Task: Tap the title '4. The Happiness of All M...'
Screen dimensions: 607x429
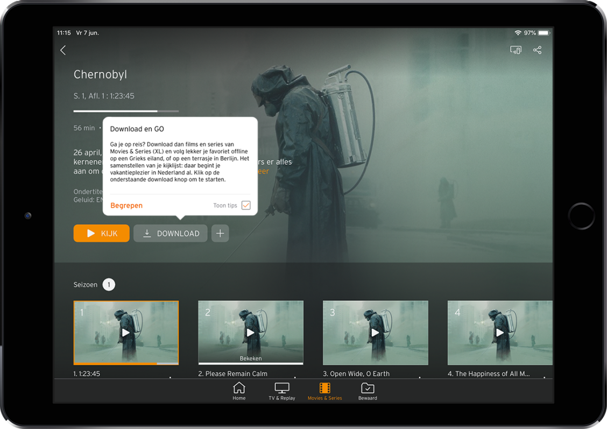Action: 489,374
